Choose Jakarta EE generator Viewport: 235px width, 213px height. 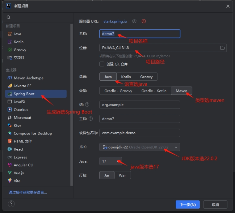pos(36,86)
